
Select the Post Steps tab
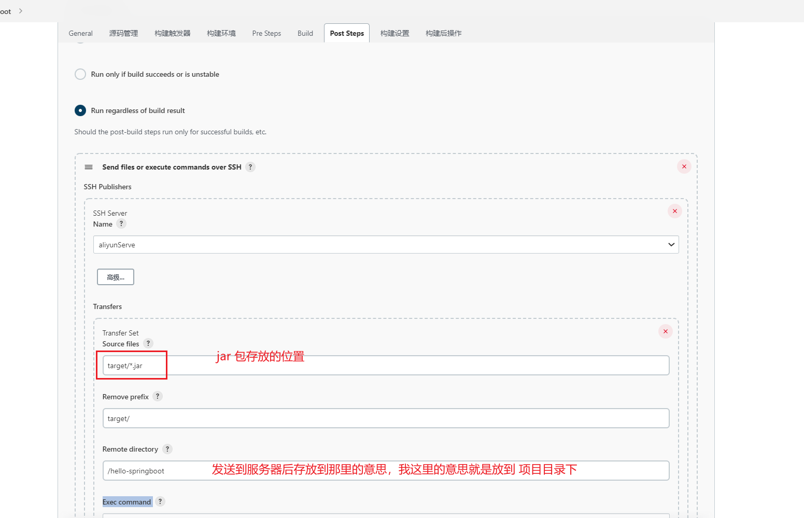347,33
